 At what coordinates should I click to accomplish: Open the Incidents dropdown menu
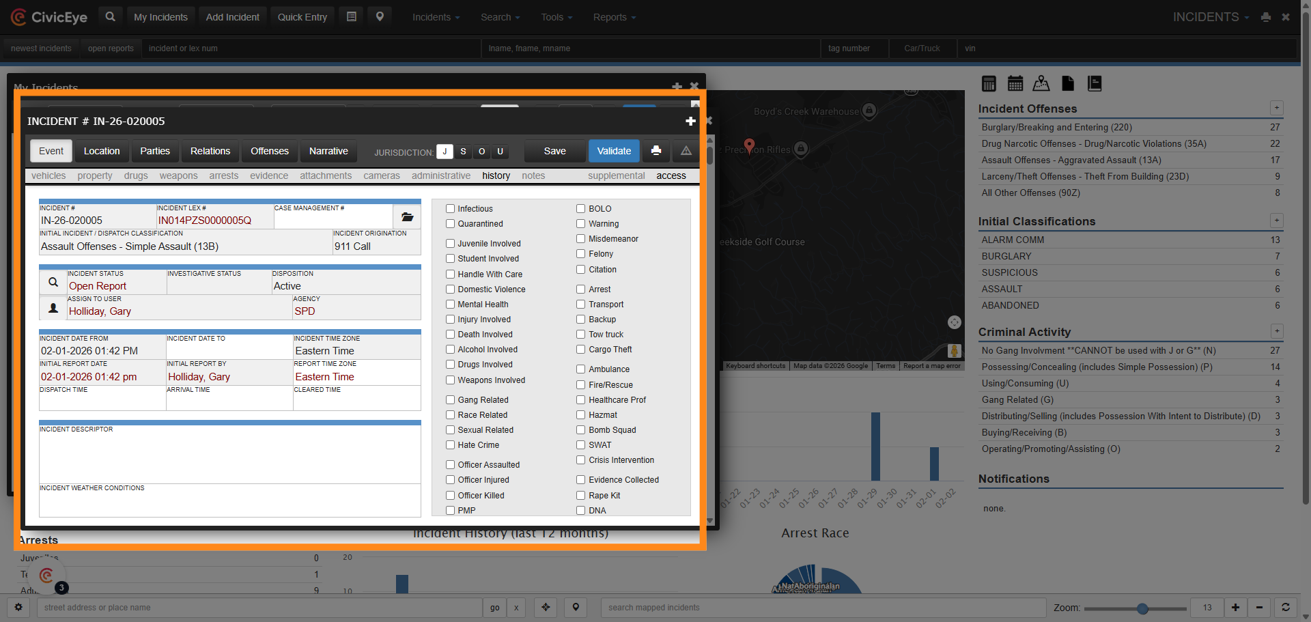pos(436,17)
